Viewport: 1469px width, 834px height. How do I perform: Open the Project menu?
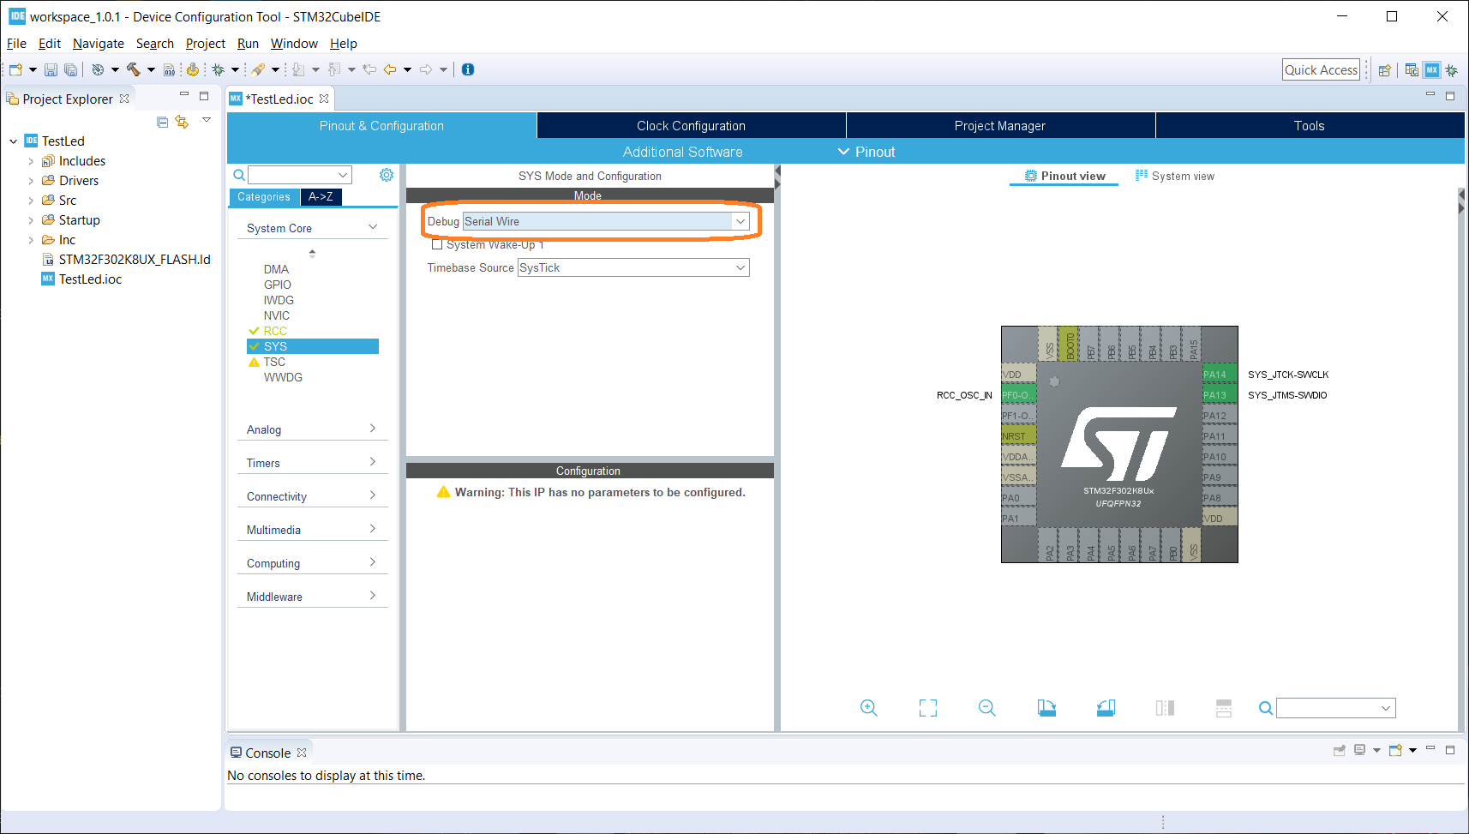click(x=206, y=44)
